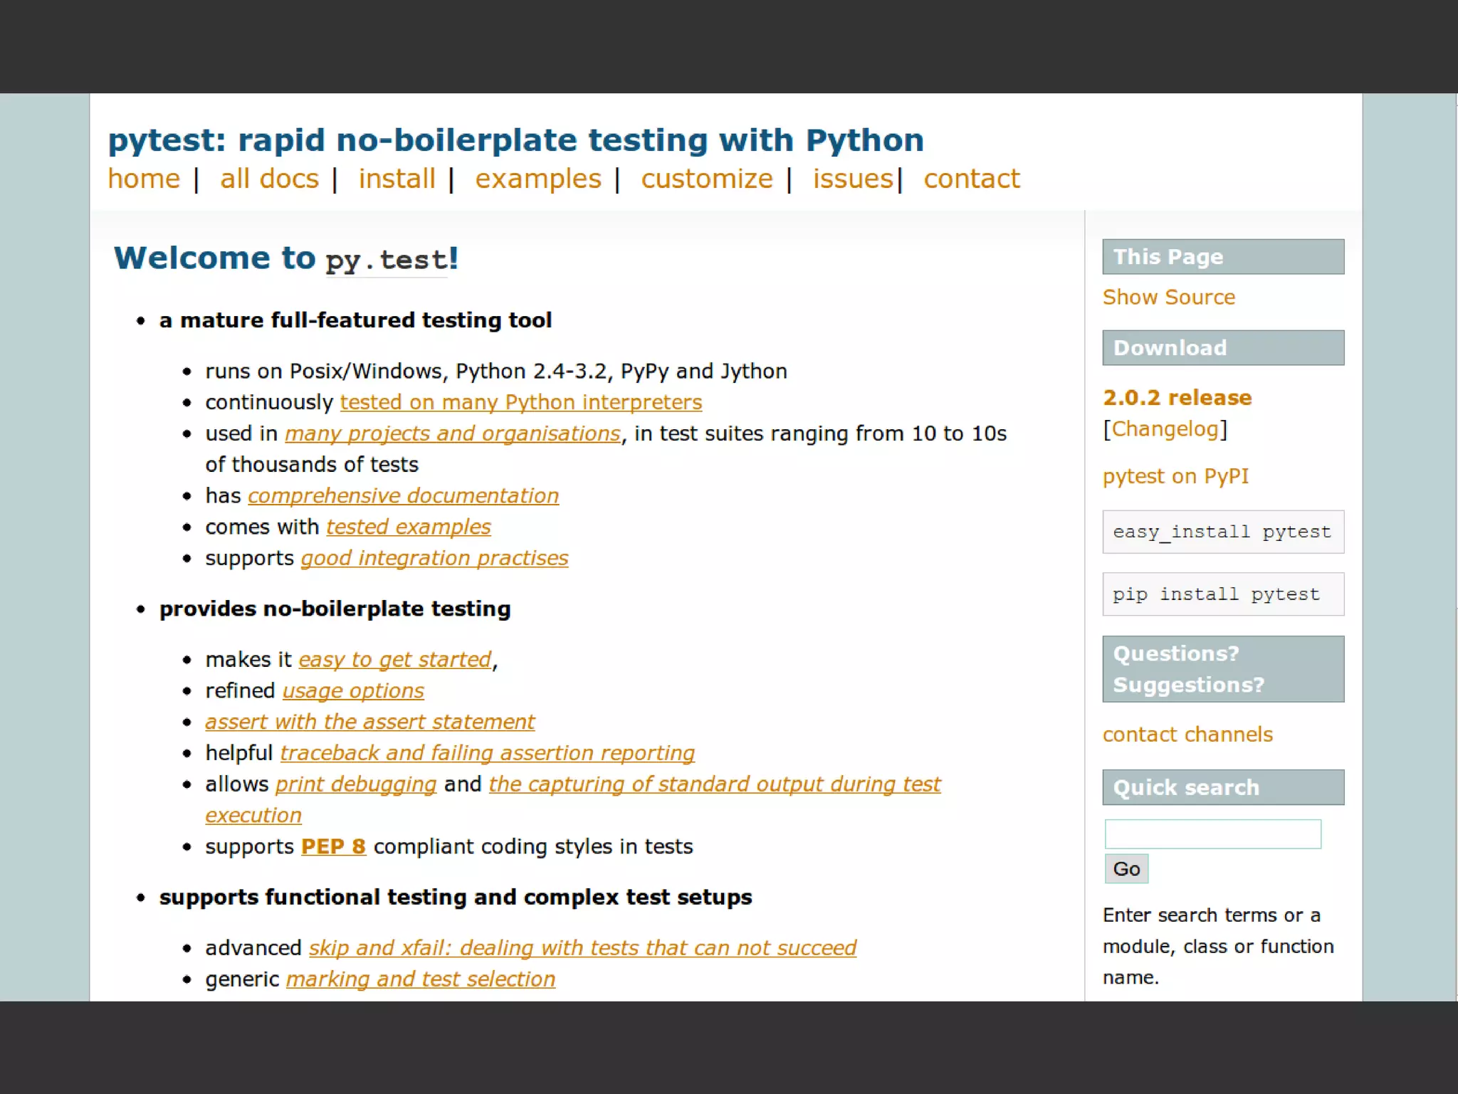Open the comprehensive documentation link
Image resolution: width=1458 pixels, height=1094 pixels.
tap(403, 495)
